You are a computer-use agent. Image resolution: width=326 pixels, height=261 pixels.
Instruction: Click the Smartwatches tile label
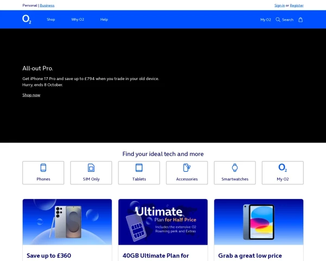(235, 179)
